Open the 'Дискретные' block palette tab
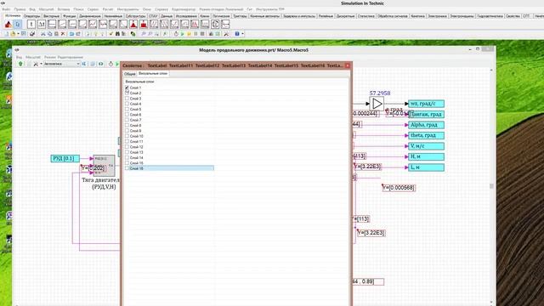The width and height of the screenshot is (544, 306). point(346,16)
